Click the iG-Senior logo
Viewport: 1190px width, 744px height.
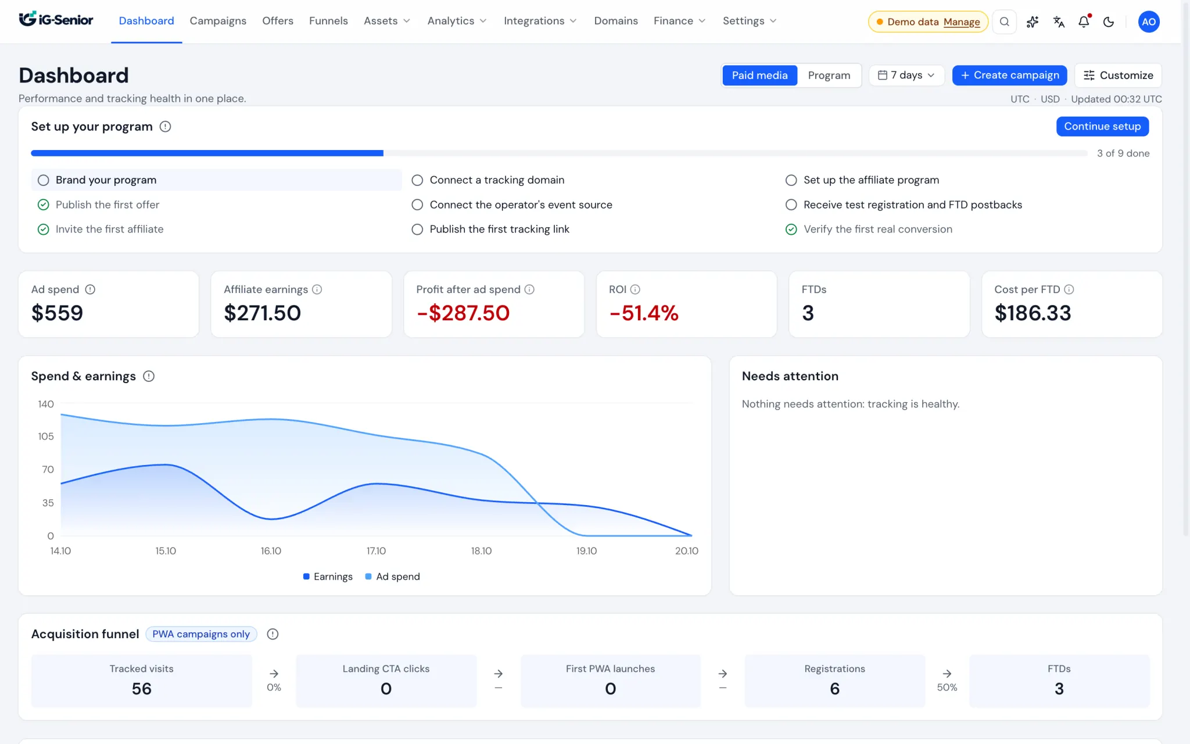pos(56,20)
